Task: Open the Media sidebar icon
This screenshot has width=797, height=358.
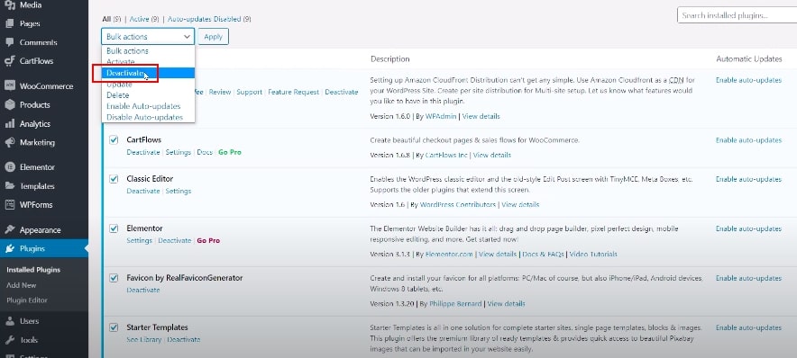Action: pyautogui.click(x=10, y=5)
